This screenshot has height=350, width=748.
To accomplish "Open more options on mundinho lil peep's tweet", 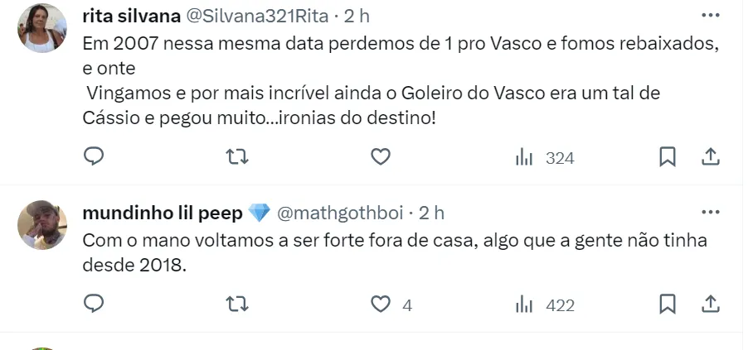I will [x=710, y=213].
